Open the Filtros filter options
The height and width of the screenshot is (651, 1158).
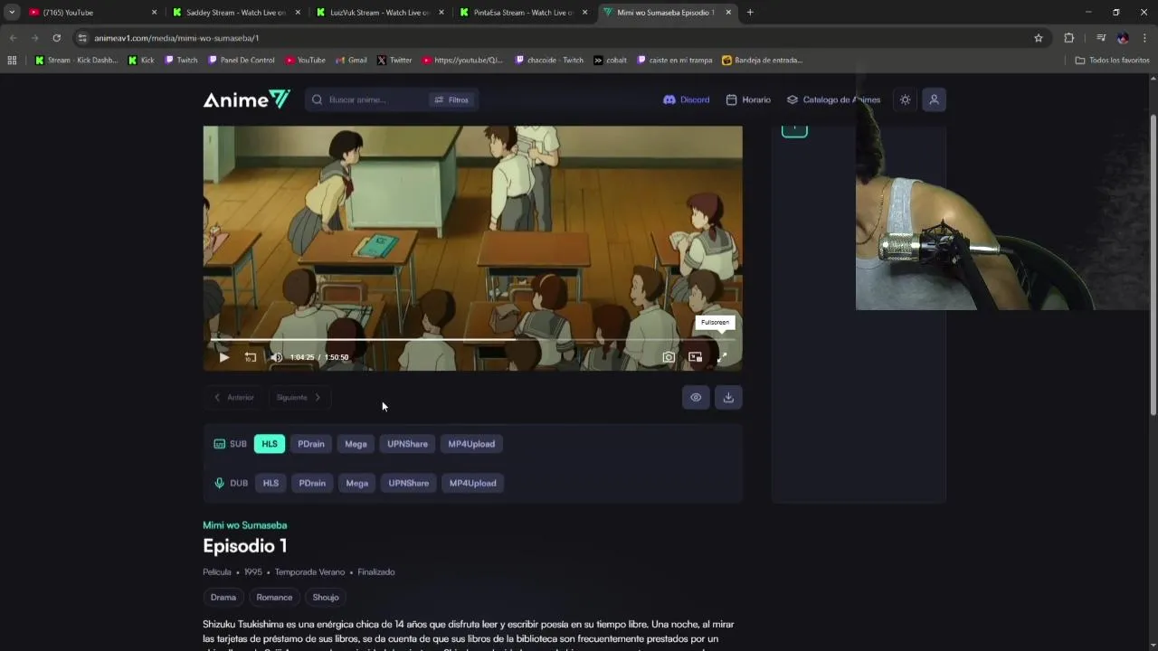(451, 99)
